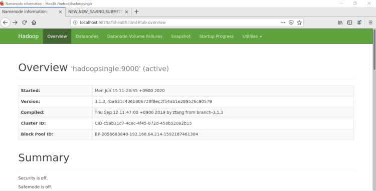Close the Firefox window

coord(369,4)
